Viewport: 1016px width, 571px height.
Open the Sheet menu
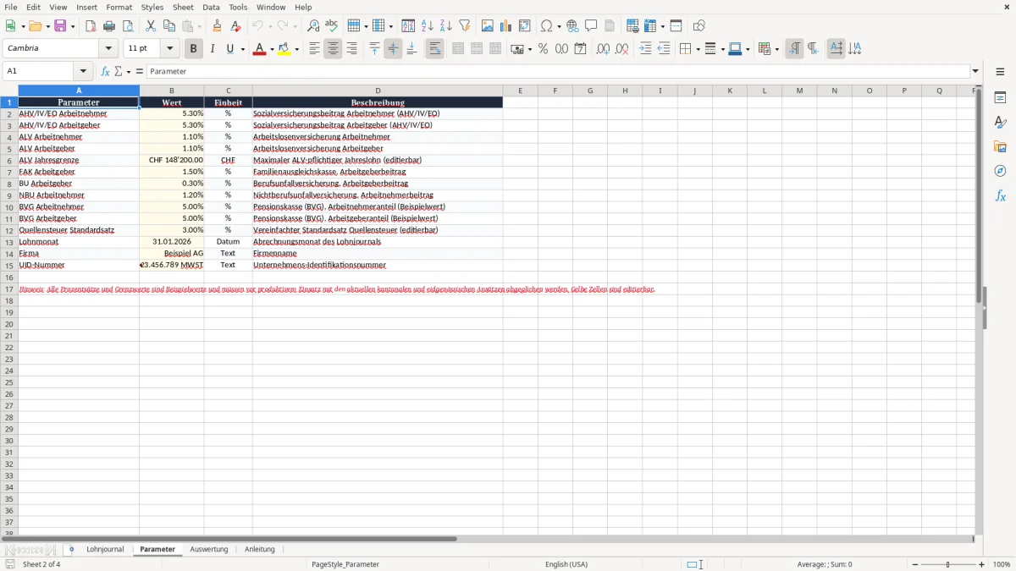[183, 7]
